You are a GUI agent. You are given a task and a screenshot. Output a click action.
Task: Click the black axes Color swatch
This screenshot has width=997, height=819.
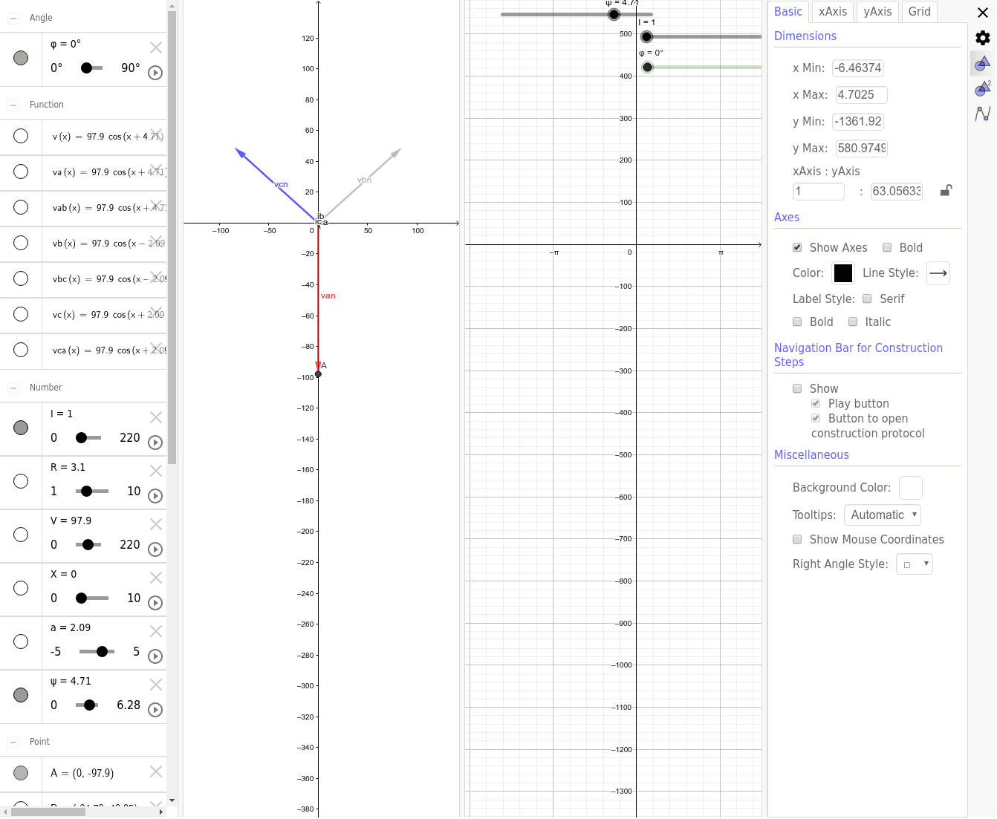pos(842,273)
